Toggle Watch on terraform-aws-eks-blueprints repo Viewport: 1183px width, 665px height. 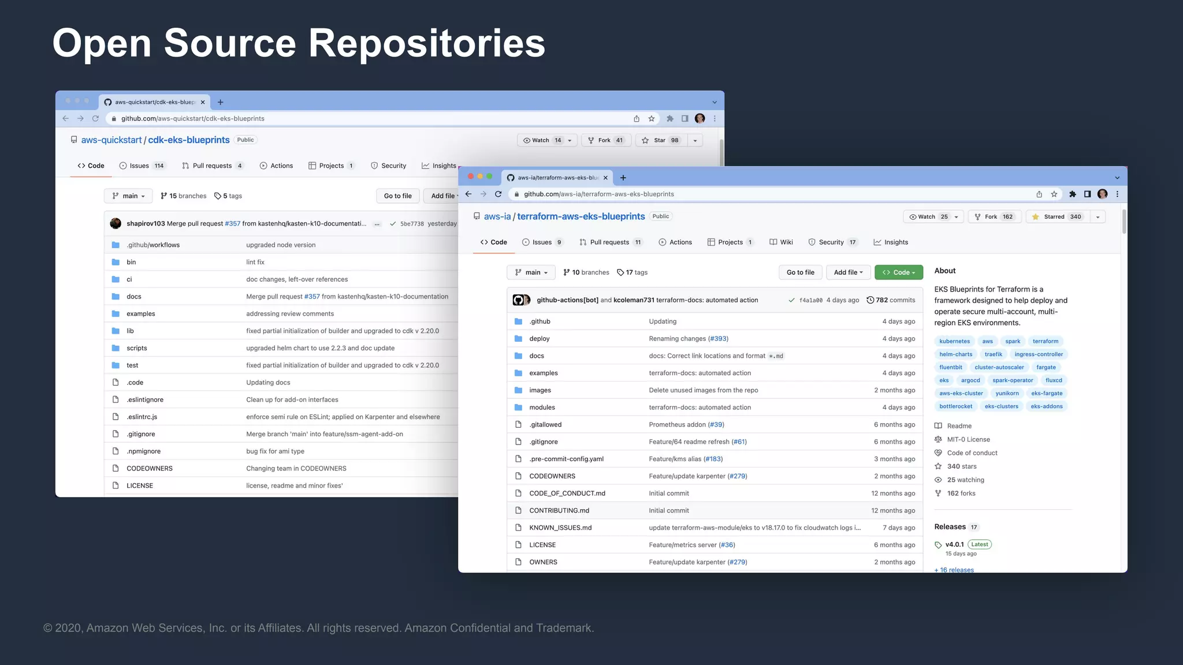[x=927, y=216]
